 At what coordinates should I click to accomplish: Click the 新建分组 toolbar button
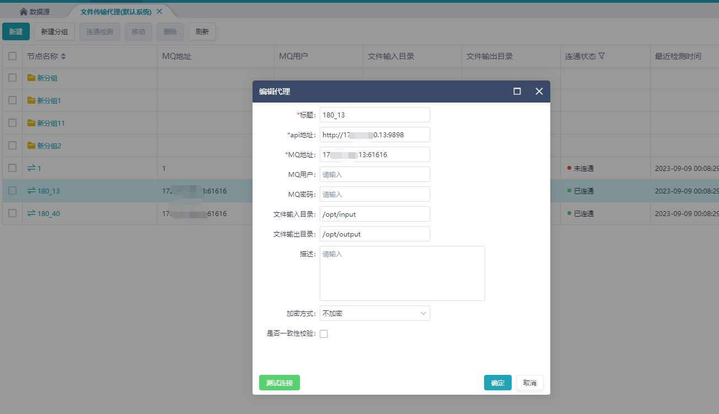[x=55, y=32]
